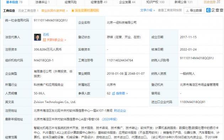Click the staff size value 50-99人
The image size is (224, 140).
point(39,93)
